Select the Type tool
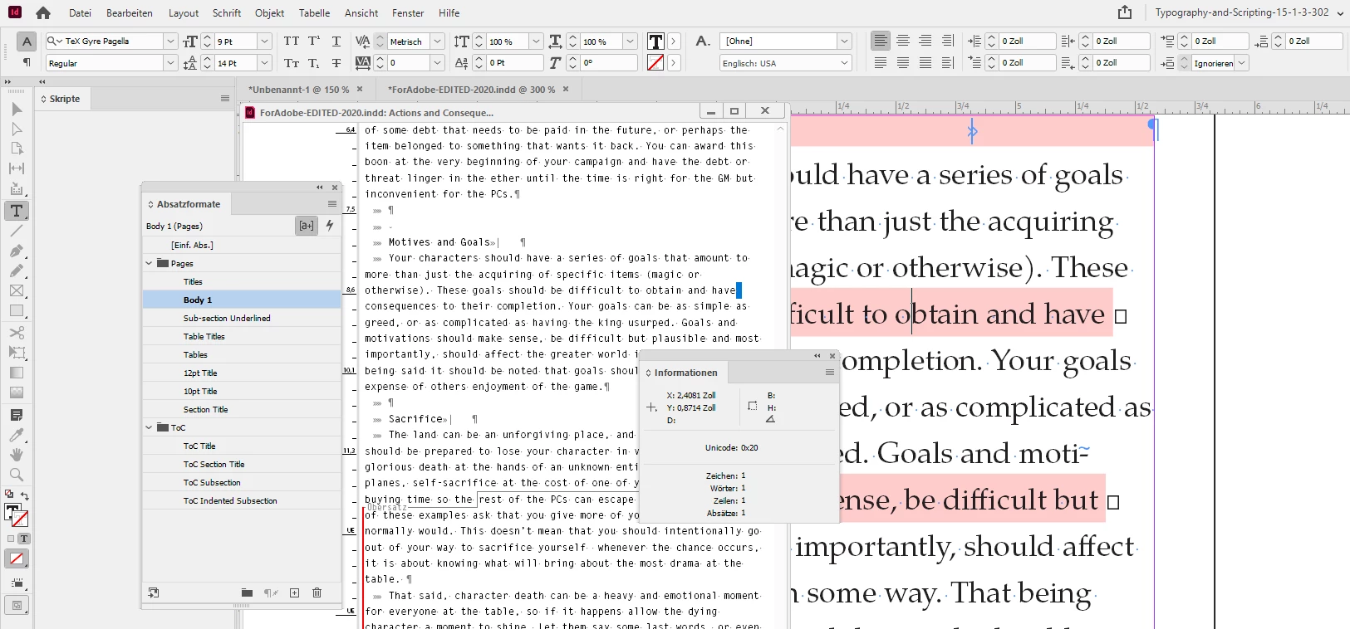Image resolution: width=1350 pixels, height=629 pixels. [x=17, y=211]
